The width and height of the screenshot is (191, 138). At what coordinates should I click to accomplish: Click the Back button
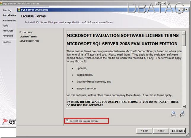pos(144,131)
